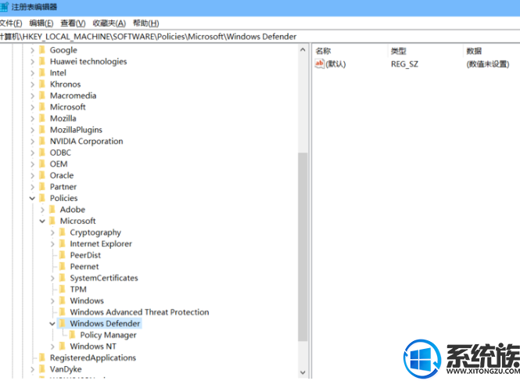The image size is (520, 381).
Task: Click the Policy Manager folder icon
Action: (x=73, y=335)
